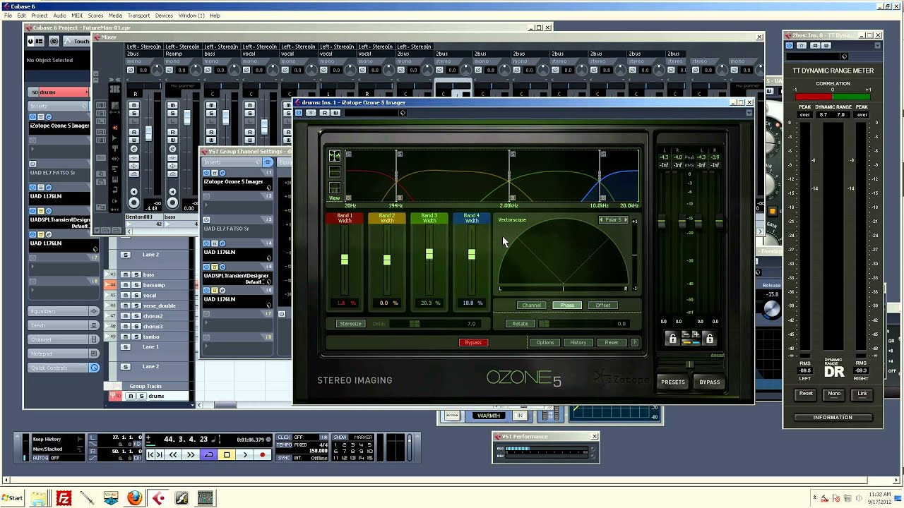Collapse the Inserts inspector section

(59, 106)
